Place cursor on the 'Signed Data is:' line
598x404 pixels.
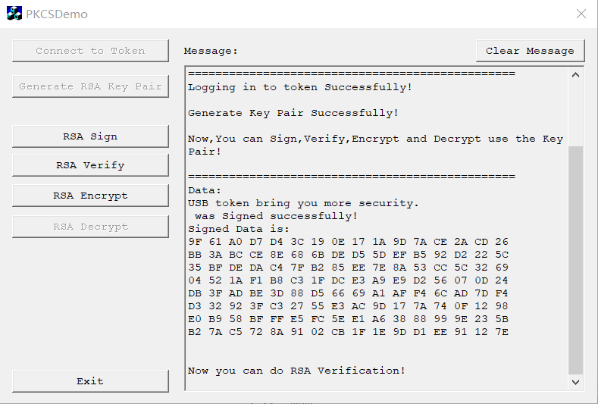coord(239,229)
